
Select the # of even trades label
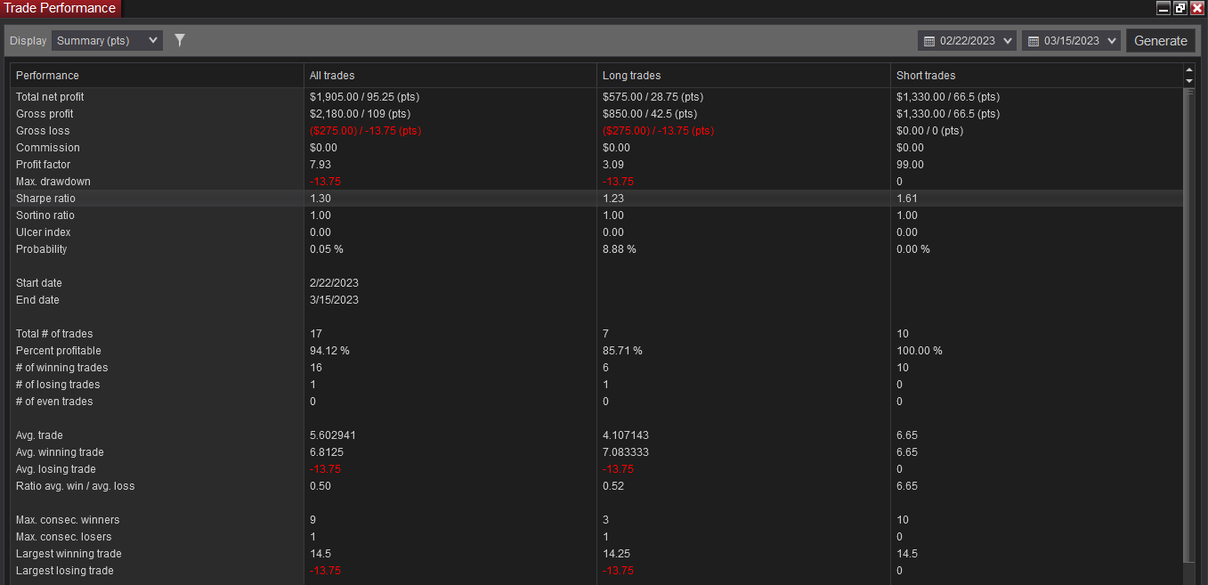54,402
